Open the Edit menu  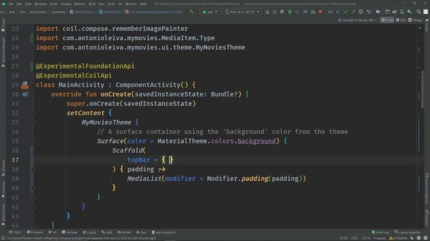(x=19, y=4)
